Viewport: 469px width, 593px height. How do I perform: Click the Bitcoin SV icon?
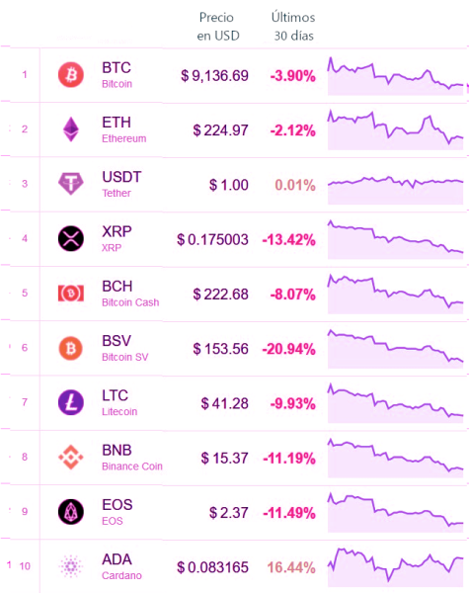pyautogui.click(x=71, y=348)
